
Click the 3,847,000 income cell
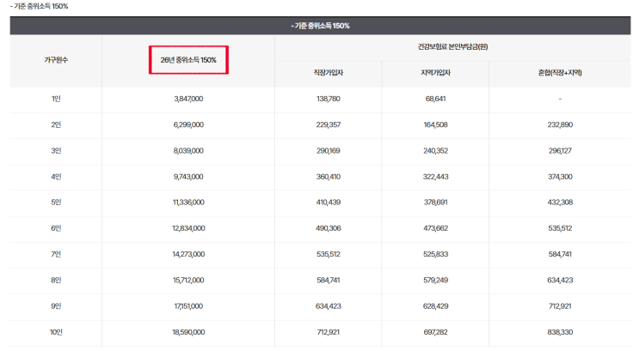coord(188,99)
